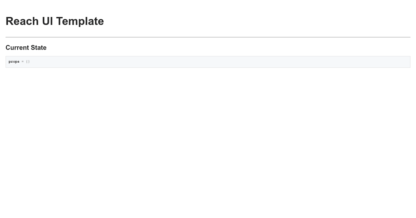416x218 pixels.
Task: Click the bottom border of the code block
Action: [x=208, y=67]
